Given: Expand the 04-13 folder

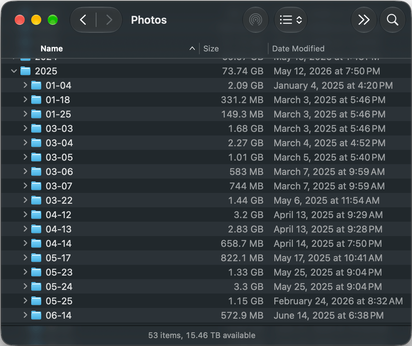Looking at the screenshot, I should (x=25, y=229).
